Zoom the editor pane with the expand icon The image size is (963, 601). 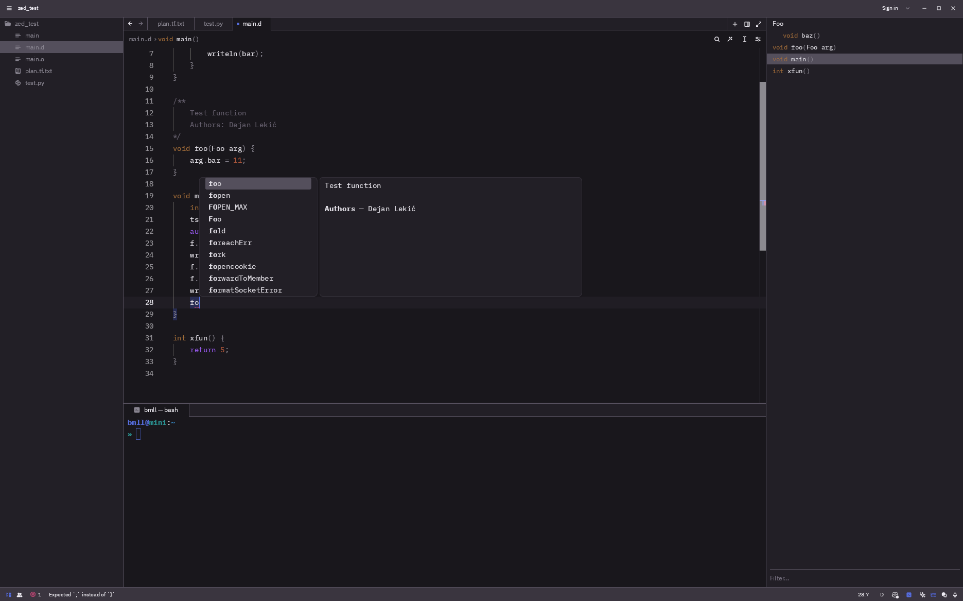pyautogui.click(x=759, y=24)
